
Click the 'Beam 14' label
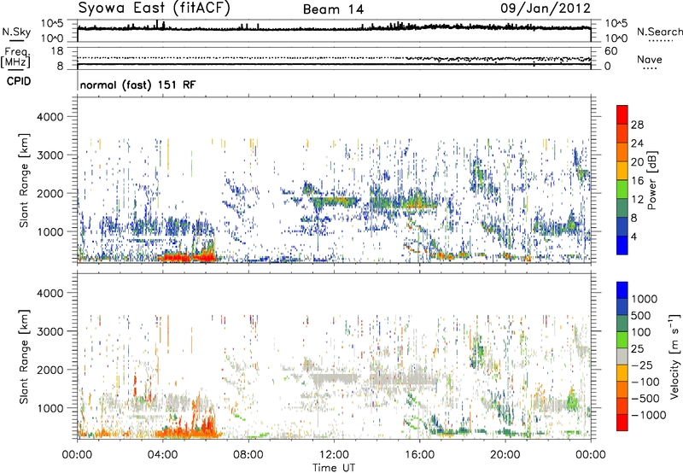[333, 9]
